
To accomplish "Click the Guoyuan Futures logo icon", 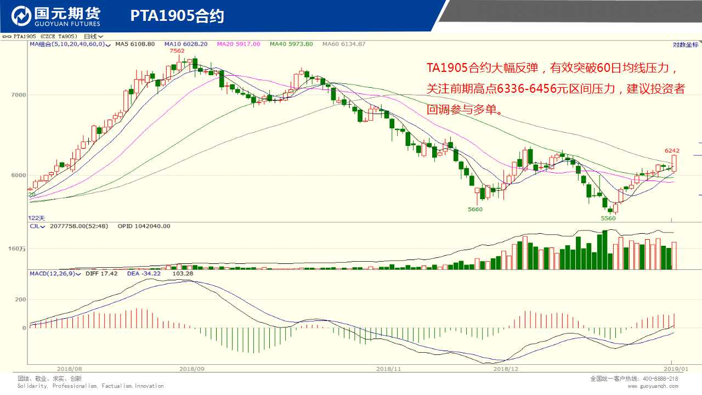I will tap(22, 16).
